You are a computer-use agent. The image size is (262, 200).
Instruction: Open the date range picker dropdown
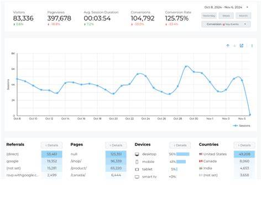pyautogui.click(x=226, y=7)
